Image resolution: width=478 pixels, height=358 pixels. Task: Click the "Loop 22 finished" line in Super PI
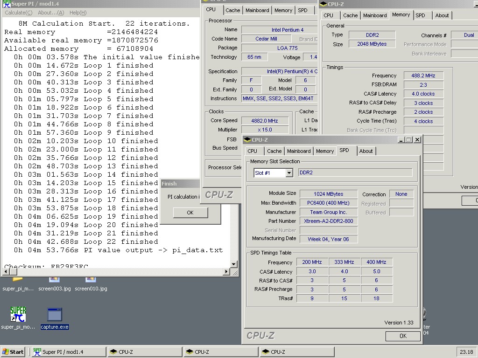pos(86,242)
